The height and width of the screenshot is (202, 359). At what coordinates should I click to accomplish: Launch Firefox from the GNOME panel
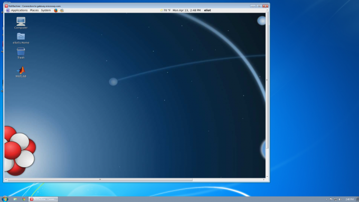(x=55, y=11)
